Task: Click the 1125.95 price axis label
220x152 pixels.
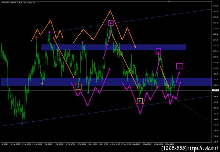Action: coord(215,142)
